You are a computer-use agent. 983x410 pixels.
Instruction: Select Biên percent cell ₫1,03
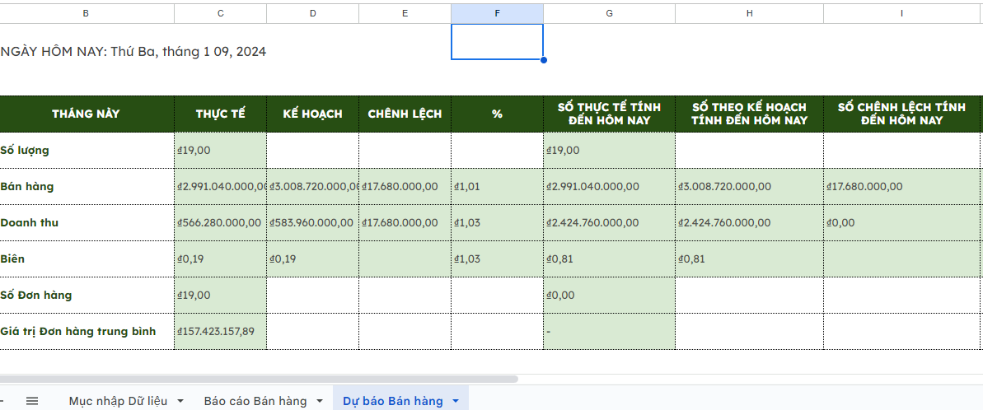[497, 259]
